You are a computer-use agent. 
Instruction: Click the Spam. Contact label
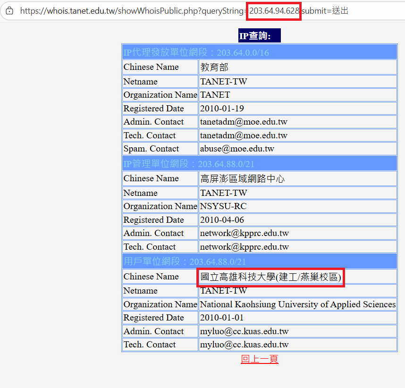151,149
